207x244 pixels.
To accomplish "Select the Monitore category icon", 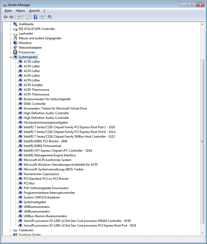I will 15,43.
